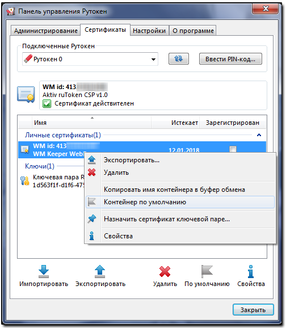Click the Закрыть button
286x328 pixels.
[253, 310]
